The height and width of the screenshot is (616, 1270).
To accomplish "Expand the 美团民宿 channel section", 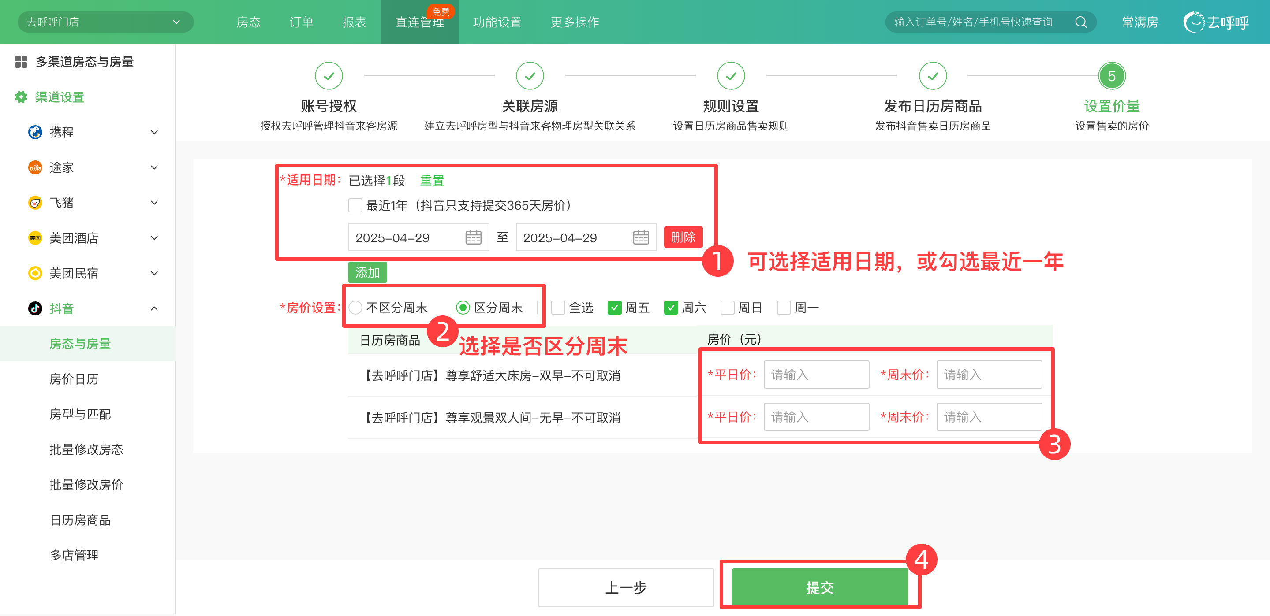I will (x=154, y=274).
